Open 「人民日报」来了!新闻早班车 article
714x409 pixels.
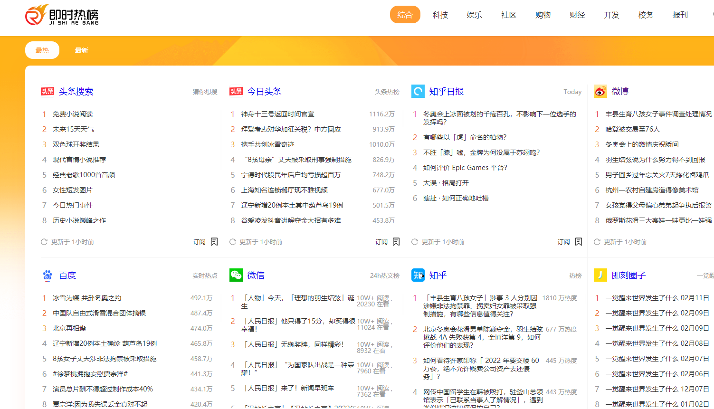coord(287,388)
